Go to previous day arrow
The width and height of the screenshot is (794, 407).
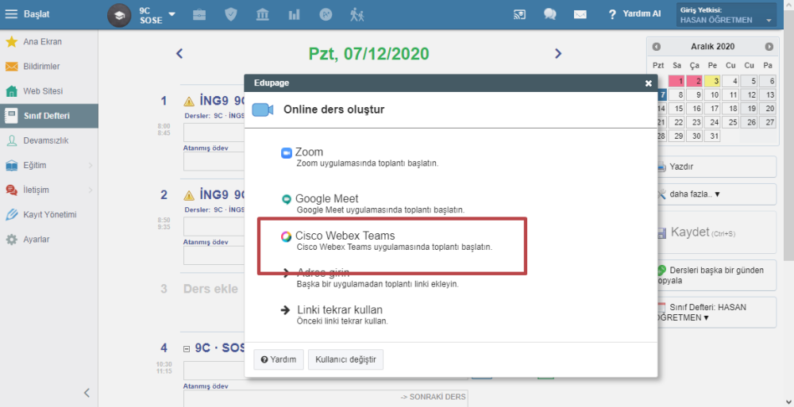(179, 54)
